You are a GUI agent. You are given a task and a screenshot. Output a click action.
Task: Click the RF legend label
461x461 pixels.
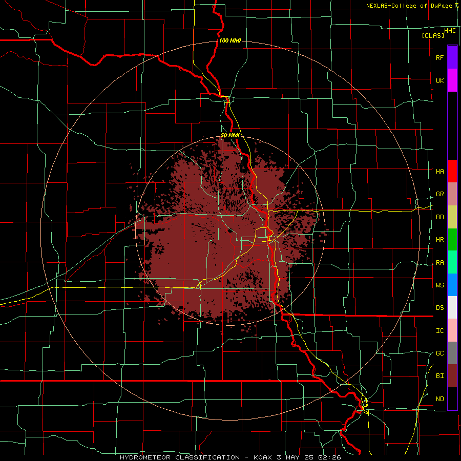[439, 57]
